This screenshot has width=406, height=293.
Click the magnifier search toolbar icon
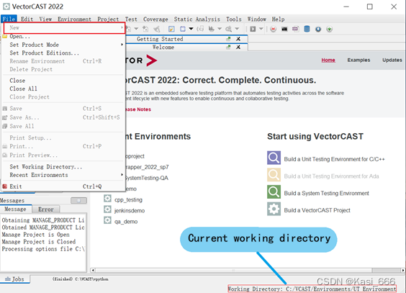(x=228, y=29)
